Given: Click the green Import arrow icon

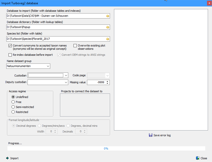Looking at the screenshot, I should tap(7, 158).
